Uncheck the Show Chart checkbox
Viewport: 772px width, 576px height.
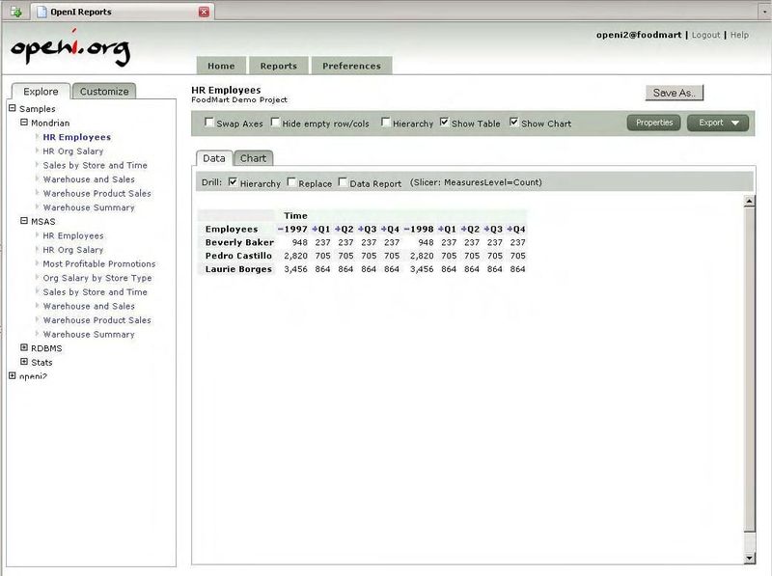(x=514, y=123)
